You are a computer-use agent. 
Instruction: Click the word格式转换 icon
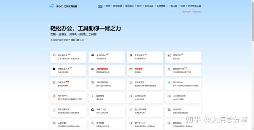click(x=169, y=96)
